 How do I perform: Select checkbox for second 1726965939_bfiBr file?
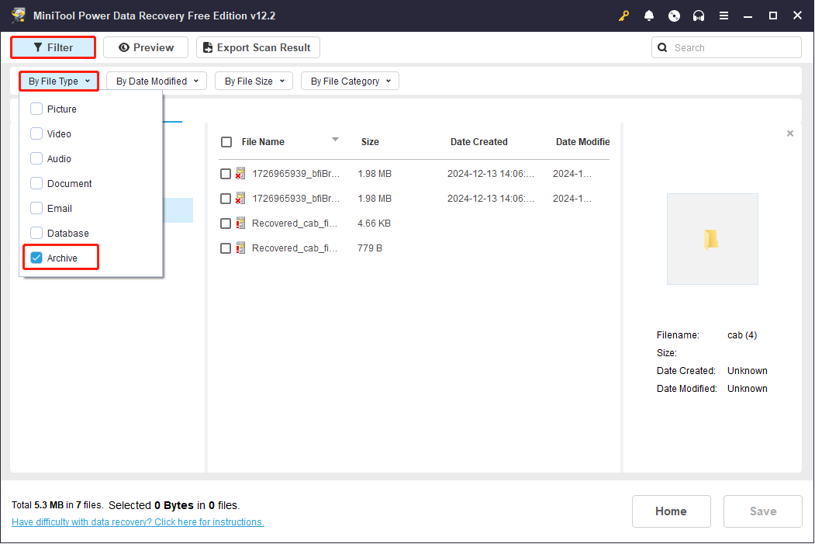[225, 199]
